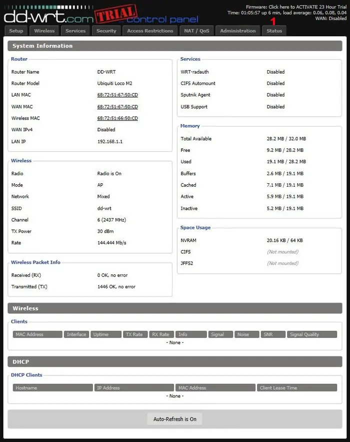Click the WAN IPv4 Disabled value

click(x=106, y=130)
